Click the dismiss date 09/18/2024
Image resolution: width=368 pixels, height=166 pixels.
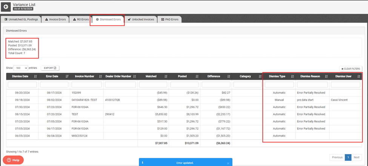[22, 100]
